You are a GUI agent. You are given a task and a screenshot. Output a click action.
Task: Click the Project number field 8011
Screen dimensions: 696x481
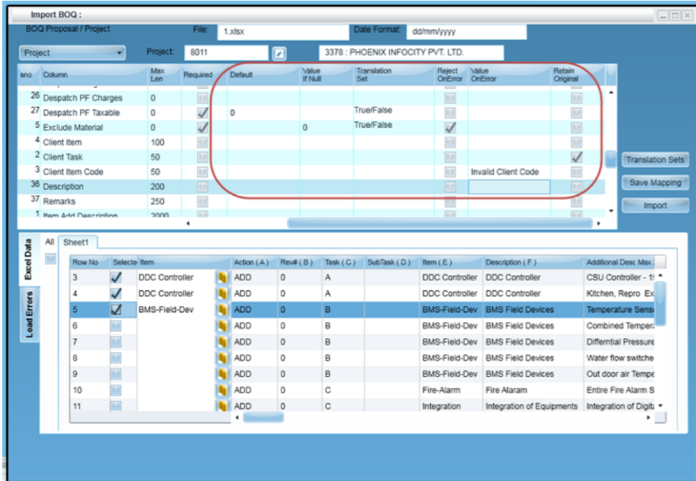point(226,53)
